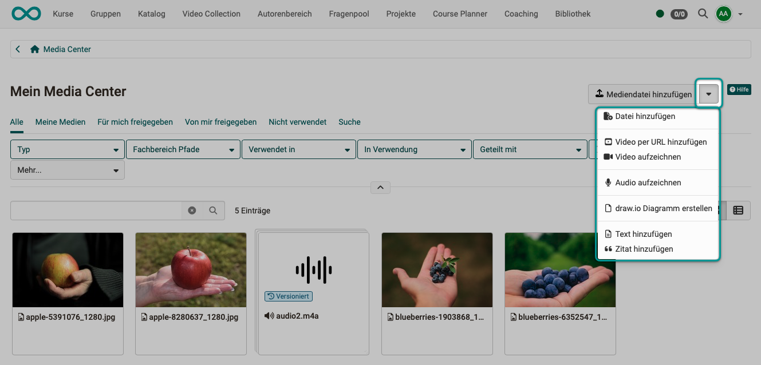
Task: Open the Autorenbereich menu item
Action: pyautogui.click(x=285, y=14)
